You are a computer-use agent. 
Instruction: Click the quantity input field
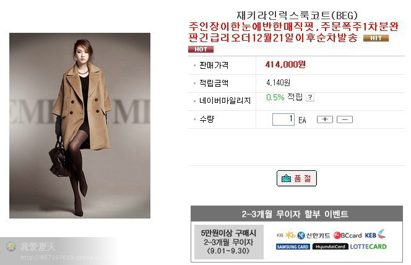283,119
